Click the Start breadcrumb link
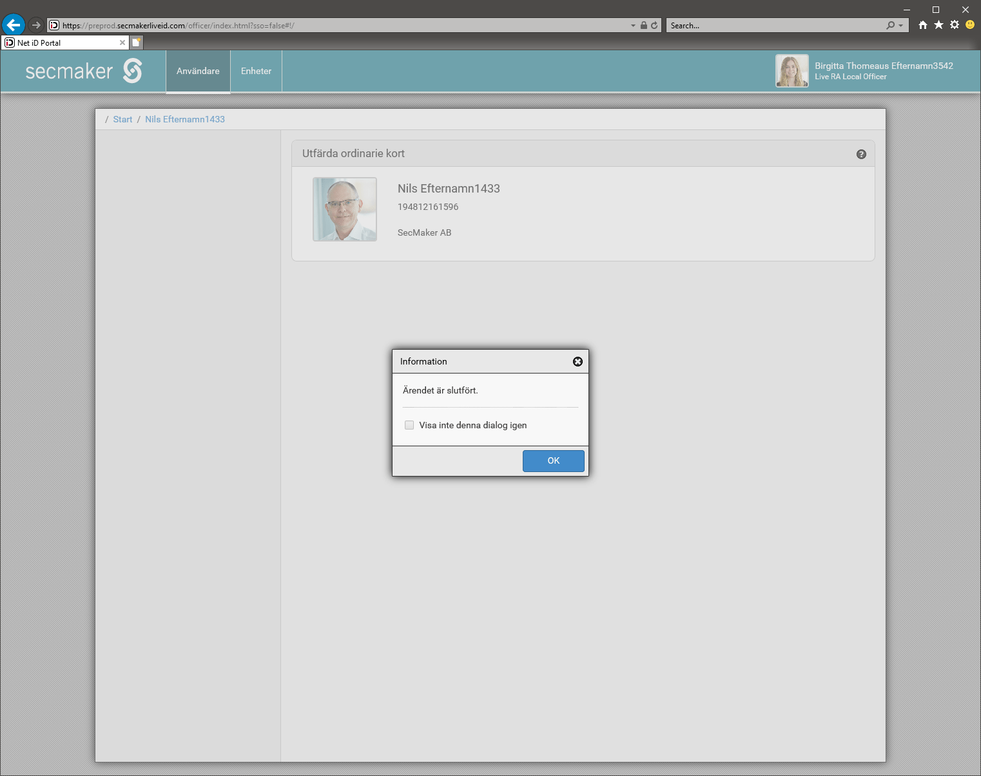This screenshot has width=981, height=776. 122,120
